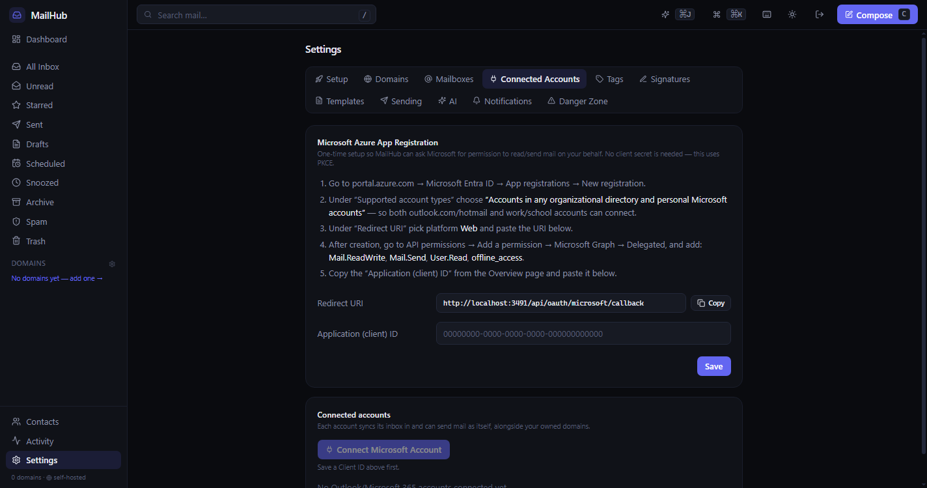This screenshot has width=927, height=488.
Task: Open the Archive folder
Action: (63, 202)
